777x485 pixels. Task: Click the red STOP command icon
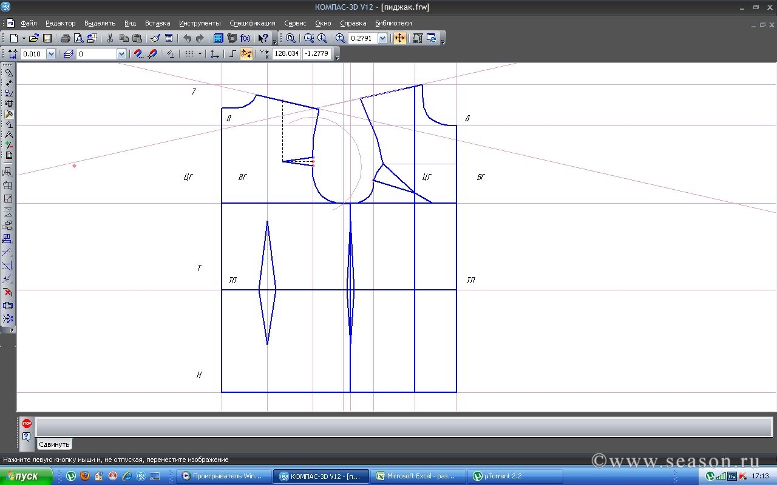point(27,424)
